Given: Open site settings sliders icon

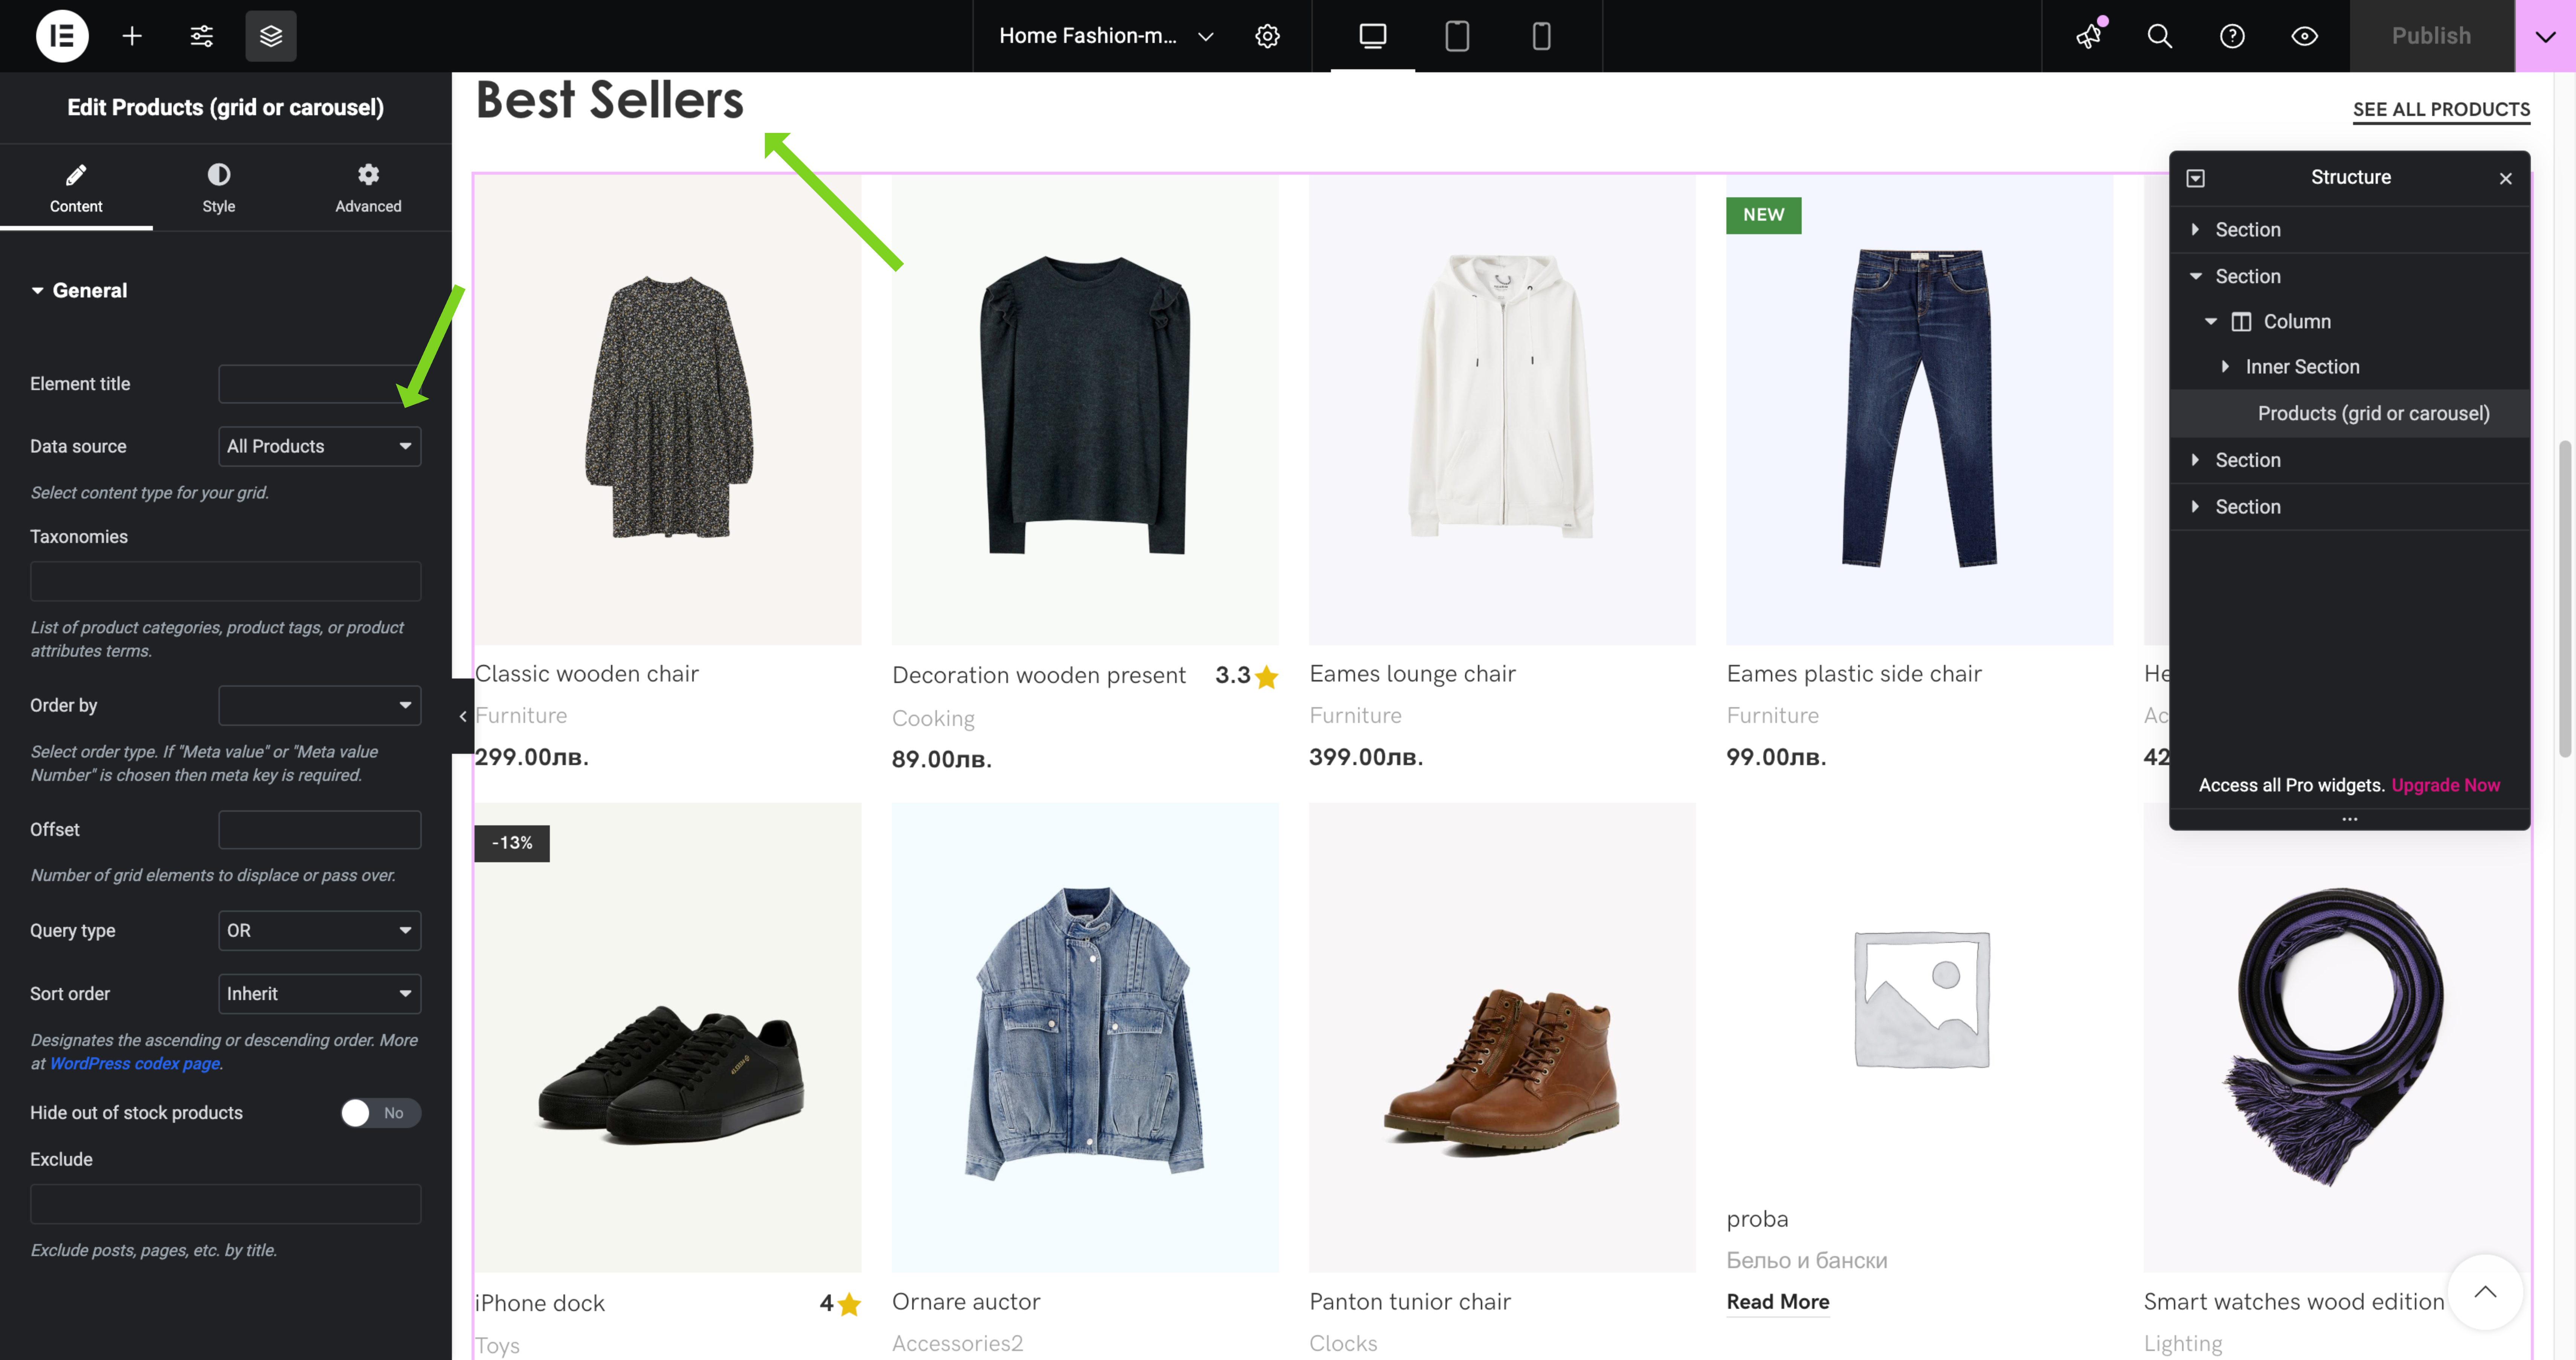Looking at the screenshot, I should (201, 36).
